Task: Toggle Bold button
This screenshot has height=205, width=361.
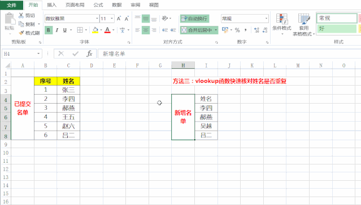Action: pos(49,30)
